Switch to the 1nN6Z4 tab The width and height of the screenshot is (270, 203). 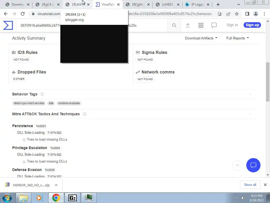(167, 4)
